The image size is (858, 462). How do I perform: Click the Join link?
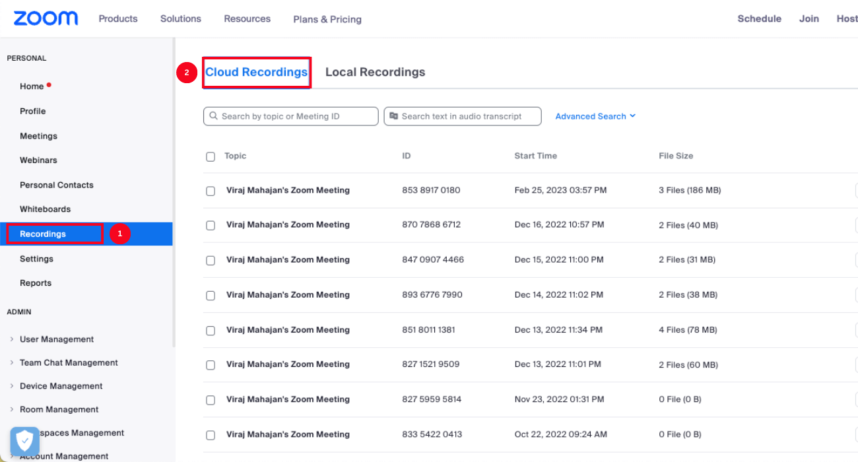click(809, 18)
